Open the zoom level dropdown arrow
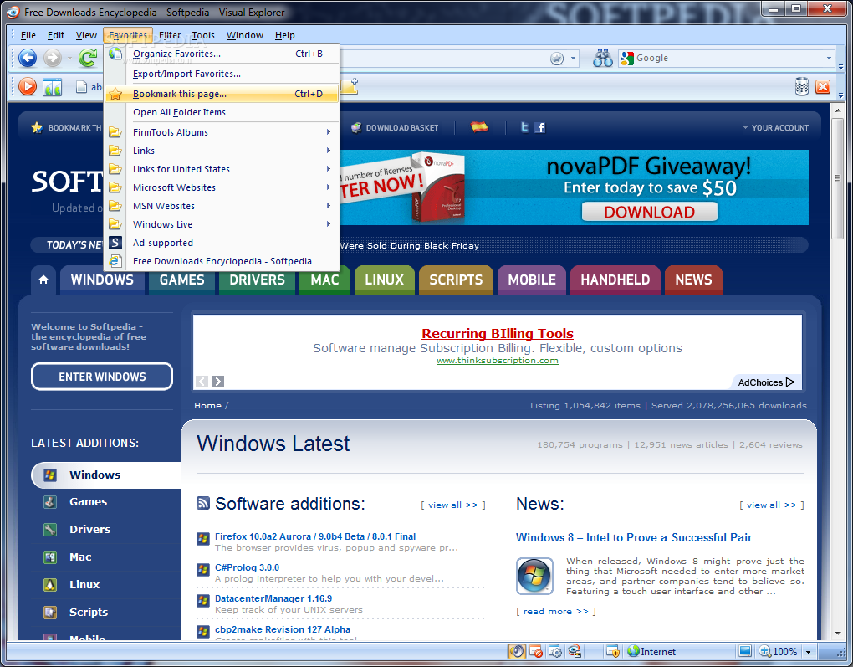Image resolution: width=853 pixels, height=667 pixels. [808, 652]
